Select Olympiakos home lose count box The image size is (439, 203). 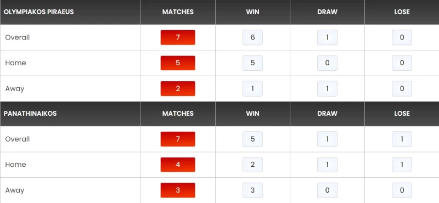(x=402, y=63)
